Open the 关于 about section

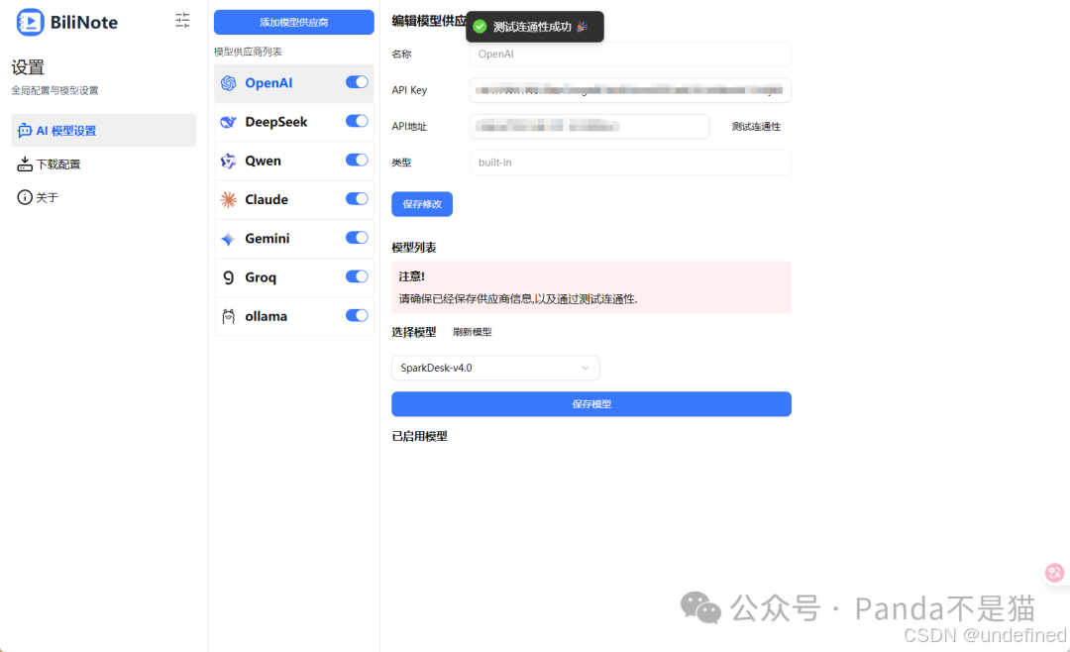(x=104, y=197)
